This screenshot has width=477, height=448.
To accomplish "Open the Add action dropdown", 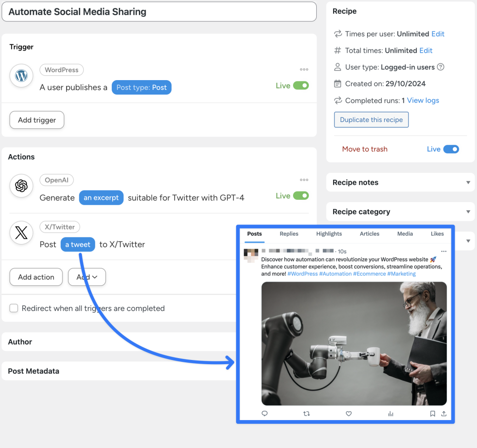I will point(87,277).
